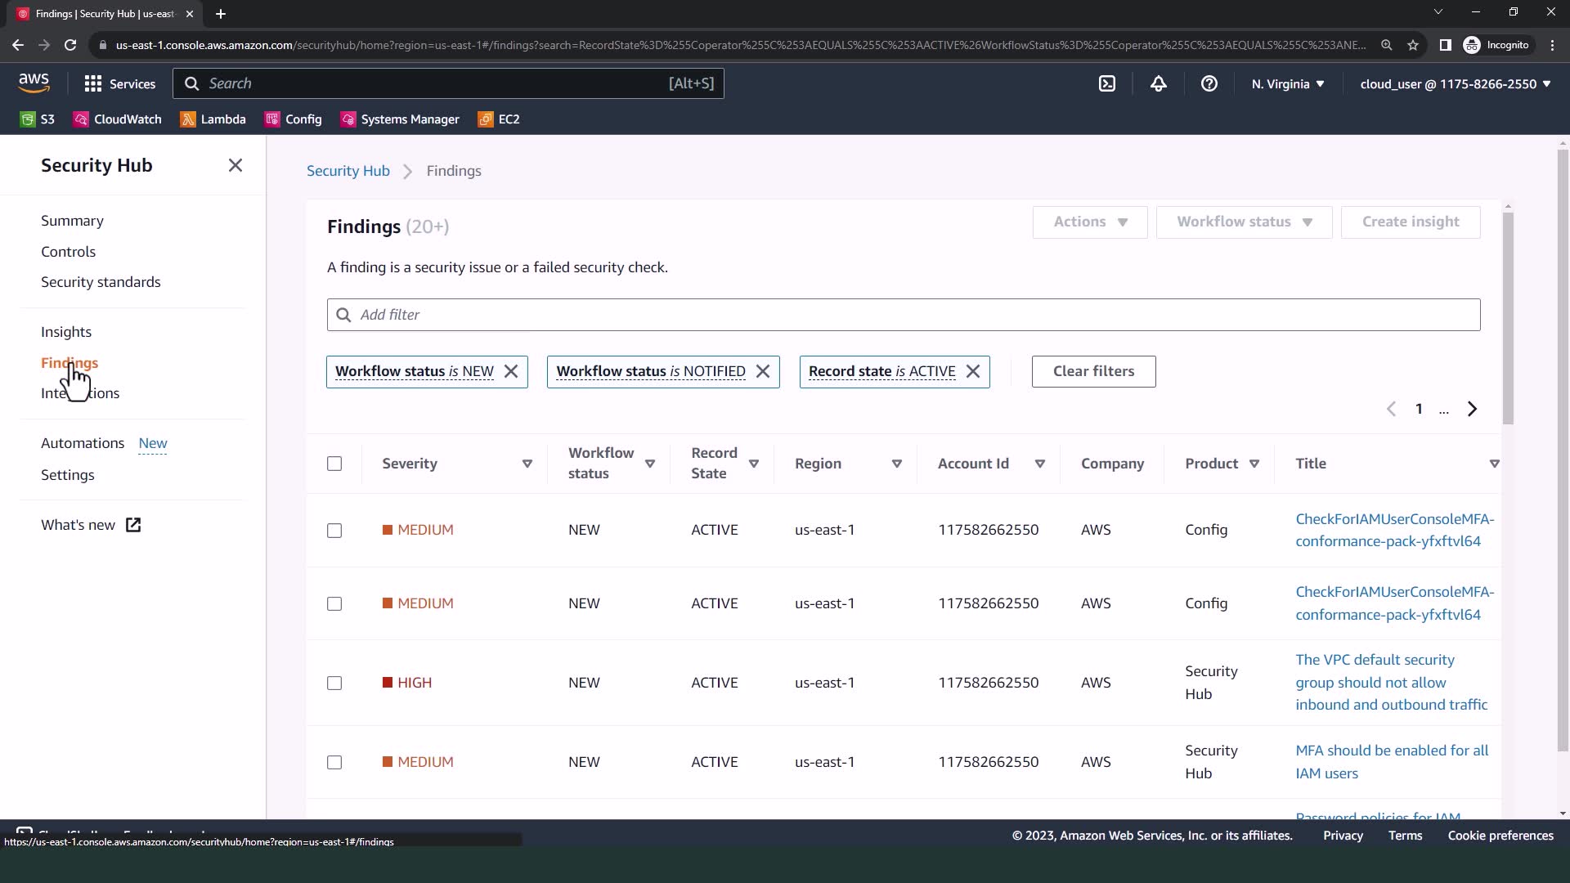Expand the N. Virginia region dropdown
The width and height of the screenshot is (1570, 883).
[x=1287, y=83]
